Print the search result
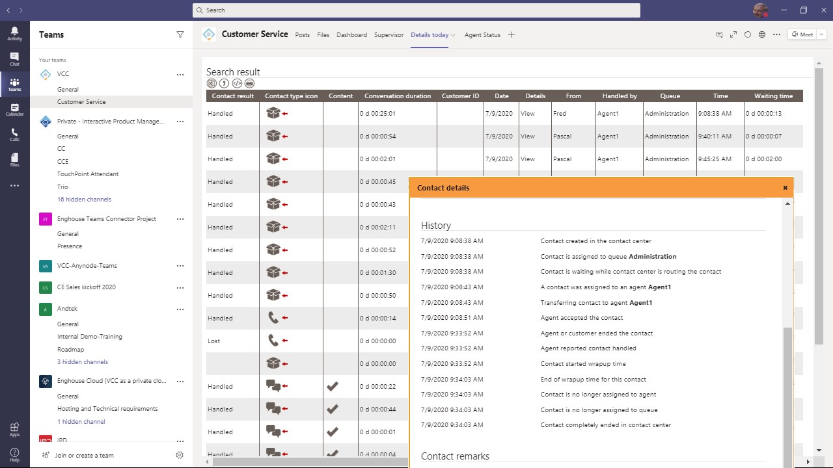The image size is (833, 468). click(249, 83)
